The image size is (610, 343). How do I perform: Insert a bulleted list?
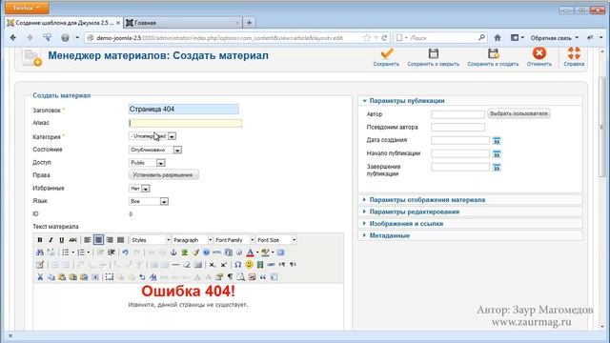66,252
